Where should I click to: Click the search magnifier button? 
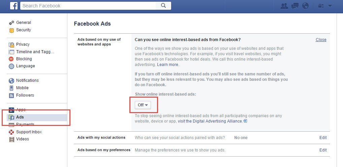click(x=163, y=6)
